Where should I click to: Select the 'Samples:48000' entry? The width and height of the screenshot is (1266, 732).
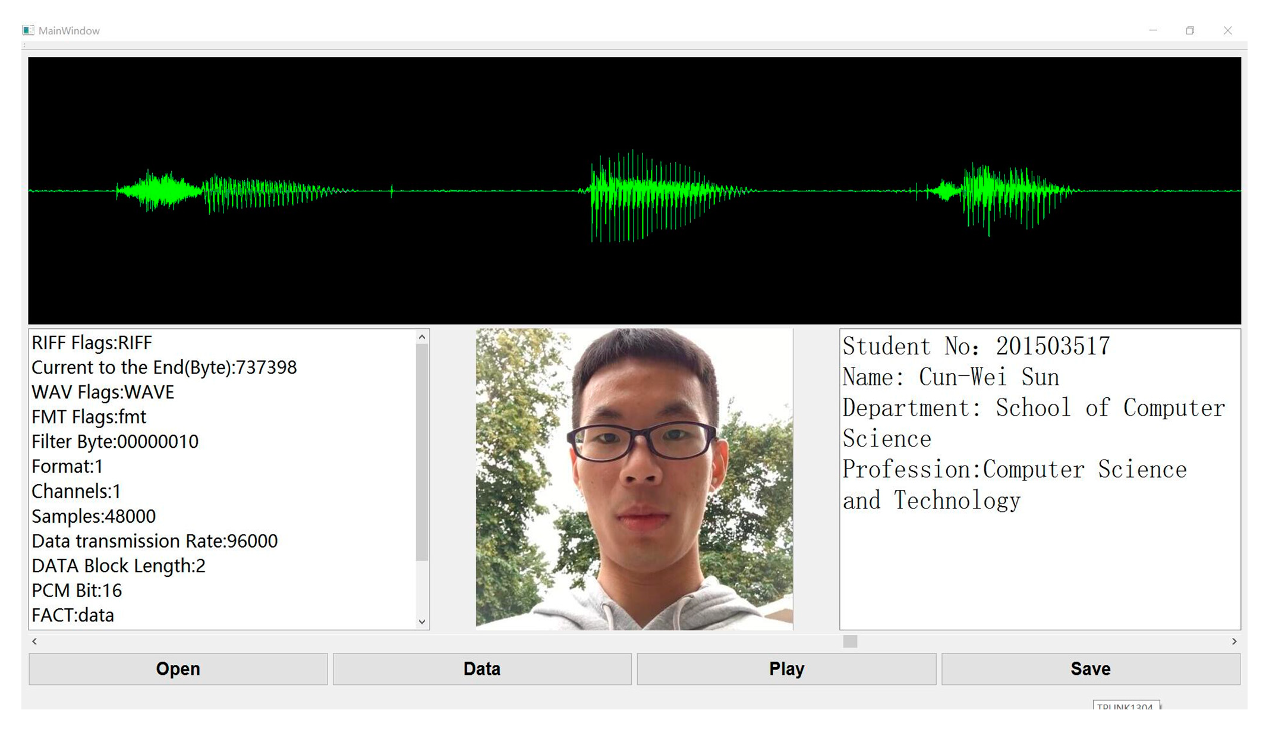click(x=94, y=516)
